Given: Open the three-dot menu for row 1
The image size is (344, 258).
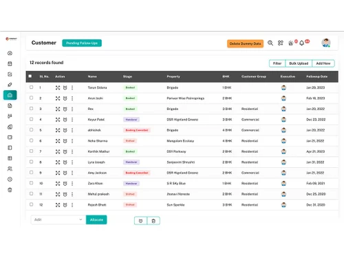Looking at the screenshot, I should (72, 87).
